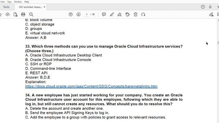The image size is (219, 123).
Task: Click 'A. Oracle Cloud Infrastructure Desktop Client'
Action: (64, 55)
